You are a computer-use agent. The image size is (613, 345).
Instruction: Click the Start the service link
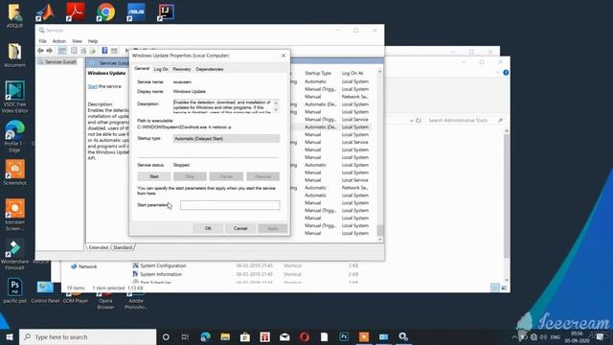[92, 86]
